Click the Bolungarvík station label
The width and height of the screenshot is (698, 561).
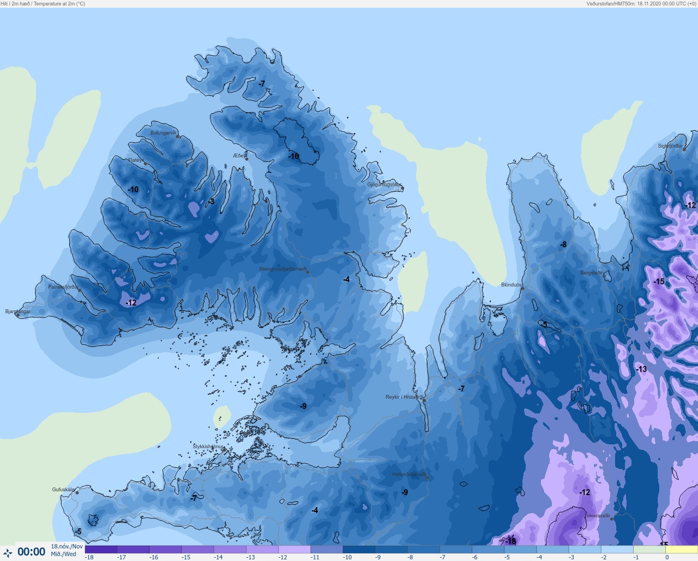coord(164,133)
